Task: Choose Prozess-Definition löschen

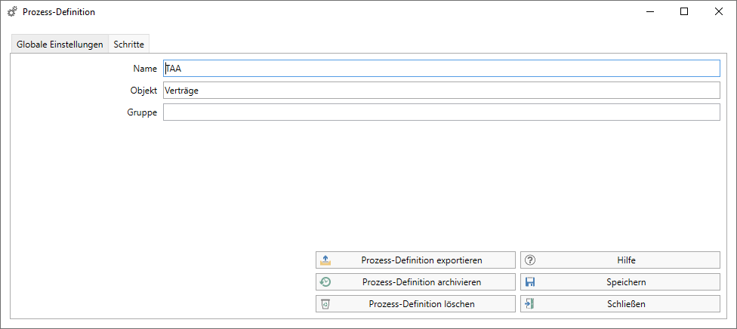Action: click(415, 304)
